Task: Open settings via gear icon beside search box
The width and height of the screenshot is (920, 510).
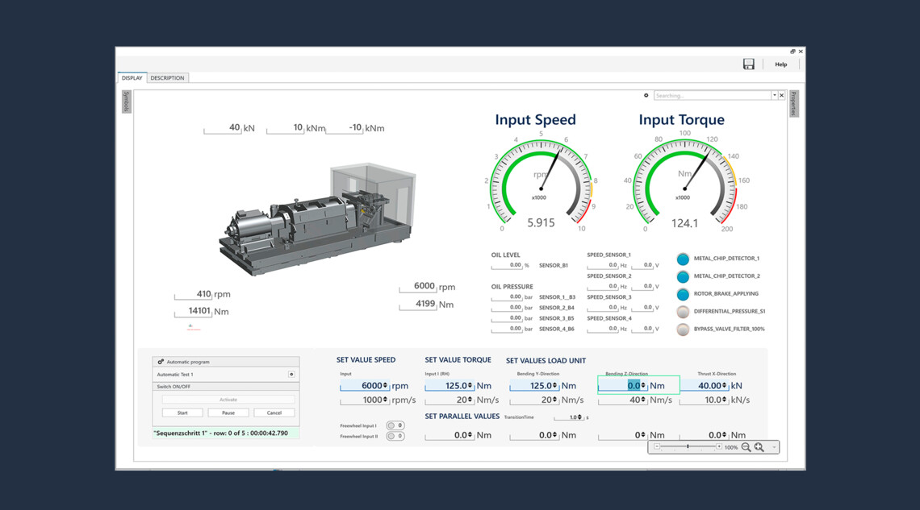Action: click(x=646, y=95)
